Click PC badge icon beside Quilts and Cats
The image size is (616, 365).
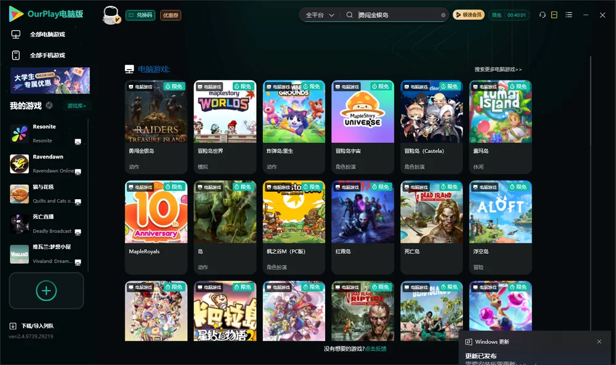pyautogui.click(x=78, y=202)
